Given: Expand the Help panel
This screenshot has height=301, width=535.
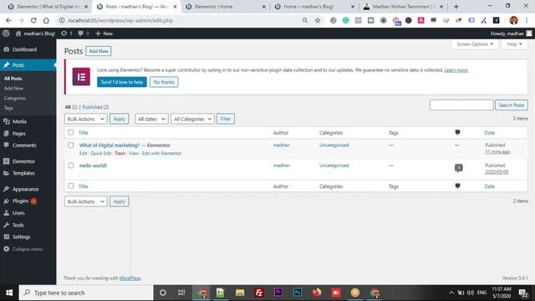Looking at the screenshot, I should [514, 44].
